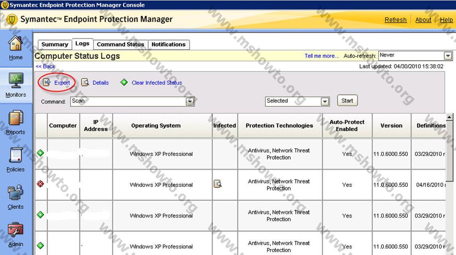
Task: Click the infected details icon in second row
Action: click(218, 184)
